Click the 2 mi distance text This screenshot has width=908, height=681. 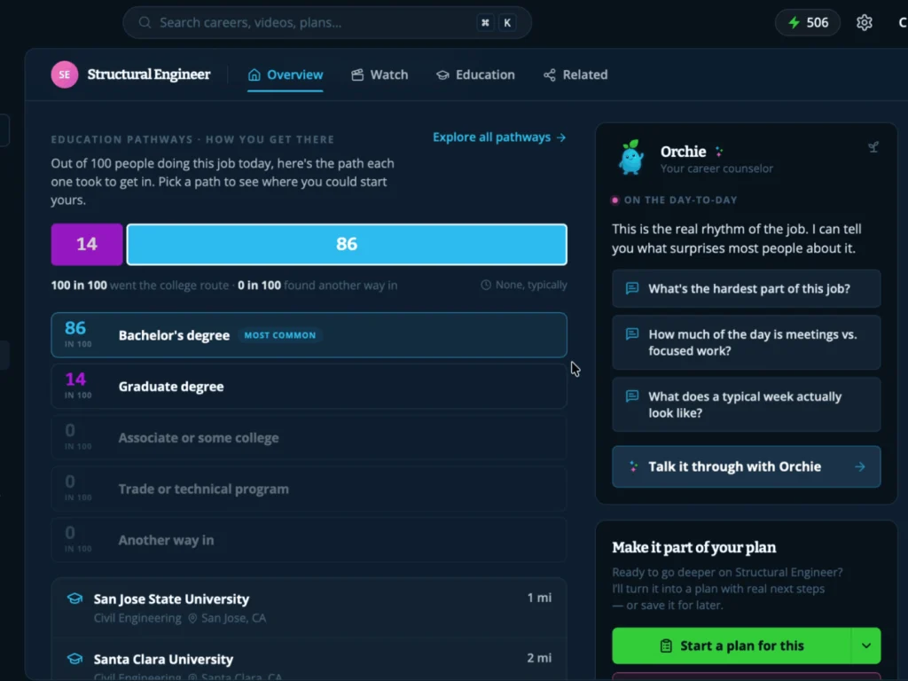coord(539,658)
